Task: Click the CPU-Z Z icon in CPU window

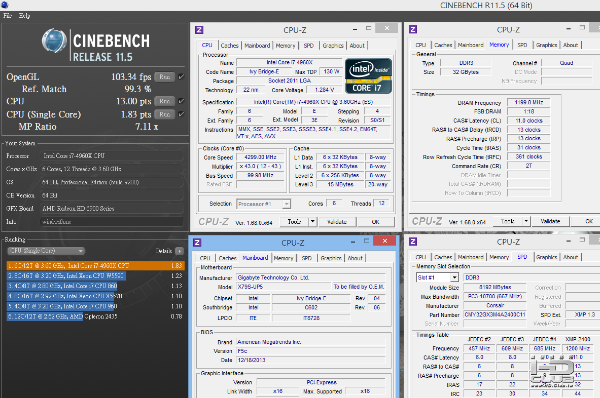Action: (199, 30)
